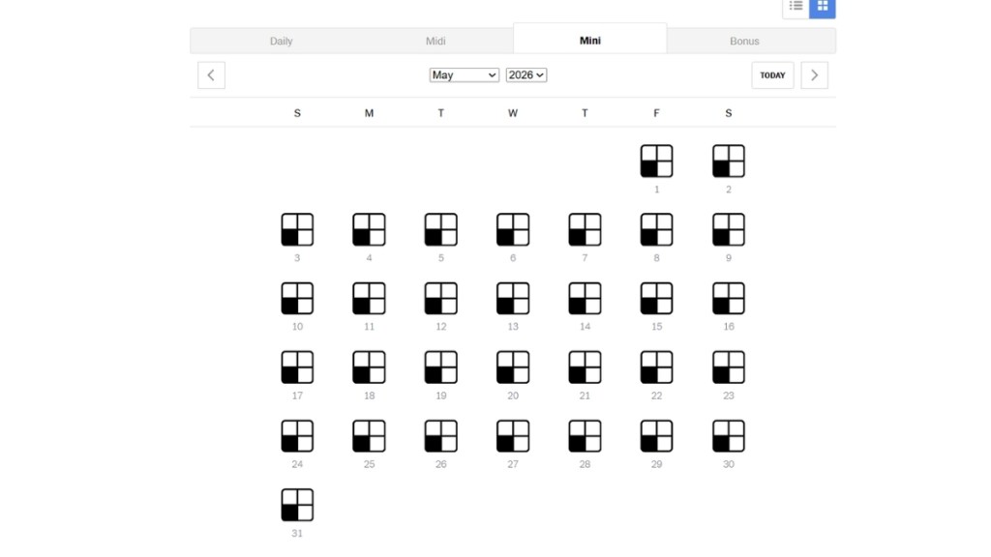Viewport: 991px width, 557px height.
Task: Open the mini puzzle for May 20
Action: coord(513,367)
